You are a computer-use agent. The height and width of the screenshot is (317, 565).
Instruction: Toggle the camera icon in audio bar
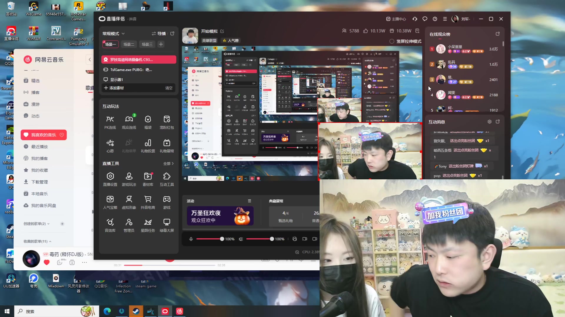315,239
